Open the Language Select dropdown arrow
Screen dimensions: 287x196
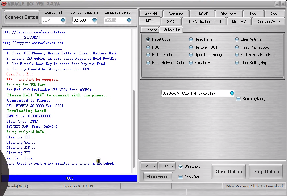(x=129, y=20)
